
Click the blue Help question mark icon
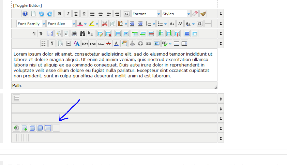(25, 14)
